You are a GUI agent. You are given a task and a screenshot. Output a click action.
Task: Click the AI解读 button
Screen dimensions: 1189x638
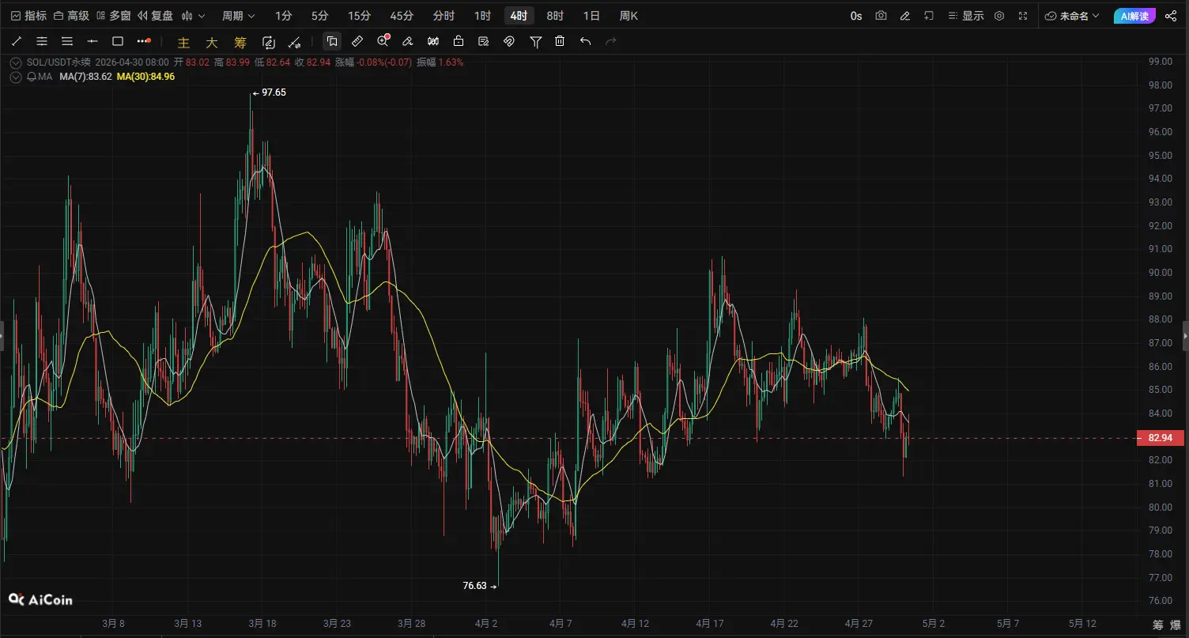point(1134,16)
